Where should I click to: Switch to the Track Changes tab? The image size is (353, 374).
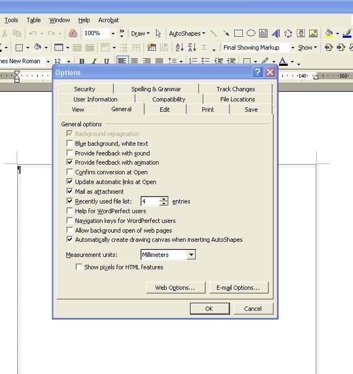[235, 89]
